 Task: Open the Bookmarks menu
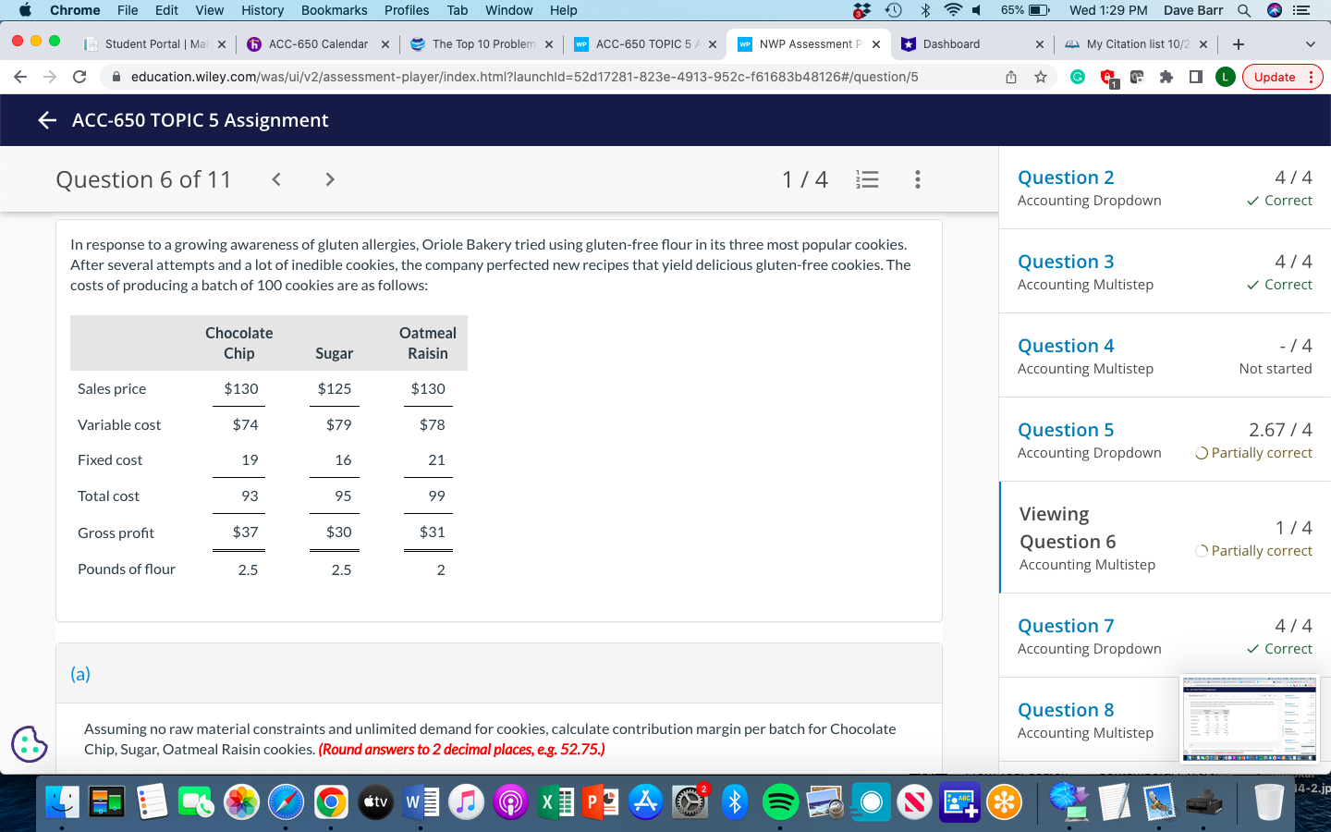pyautogui.click(x=334, y=10)
